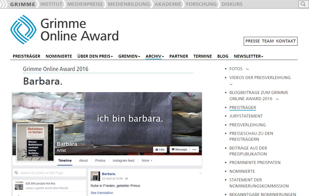Click the small thumbnail beside likes count

[x=19, y=186]
